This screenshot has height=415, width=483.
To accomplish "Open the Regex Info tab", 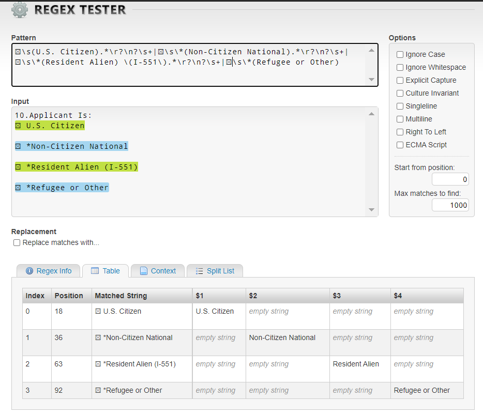I will tap(49, 271).
